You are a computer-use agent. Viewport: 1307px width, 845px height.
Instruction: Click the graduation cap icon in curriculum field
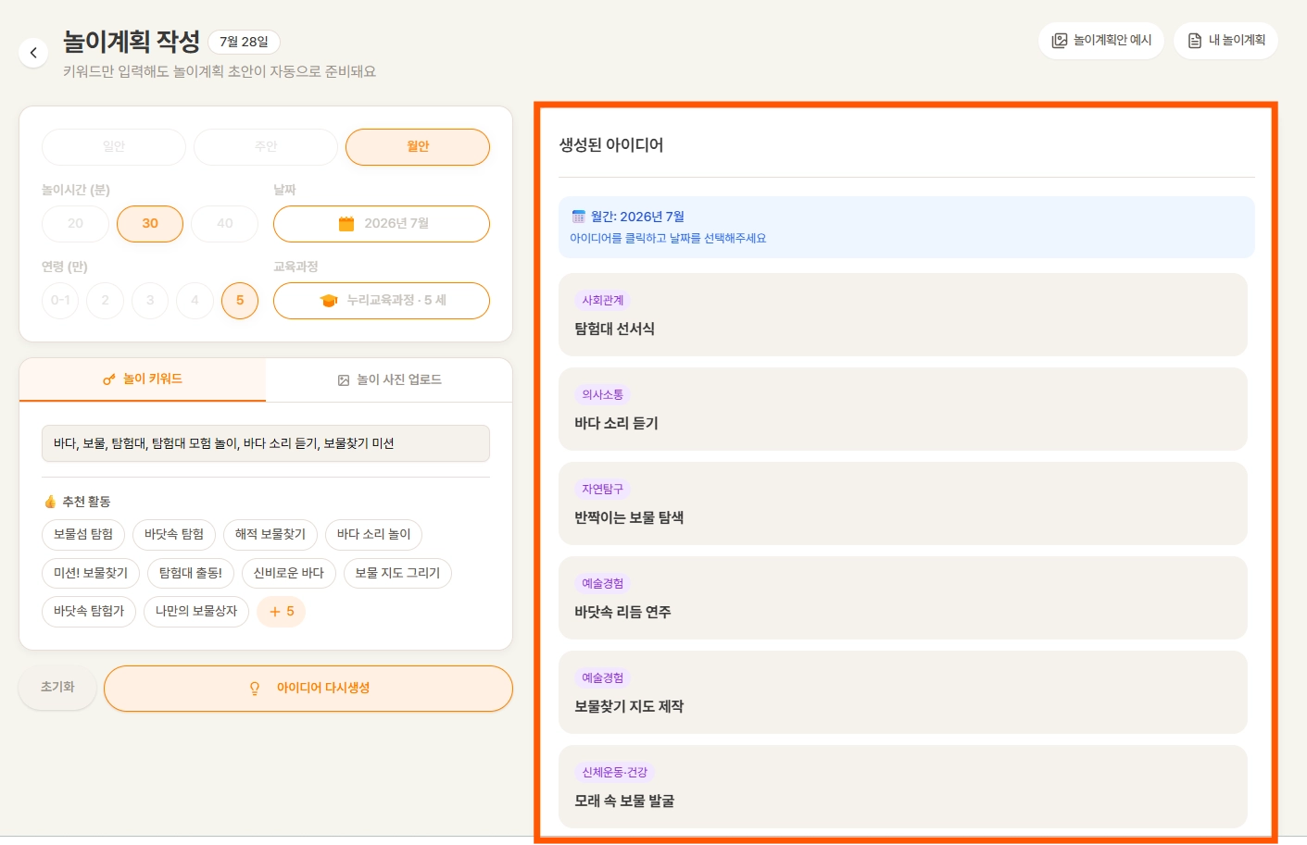329,301
